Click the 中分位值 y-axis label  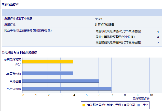coord(16,81)
